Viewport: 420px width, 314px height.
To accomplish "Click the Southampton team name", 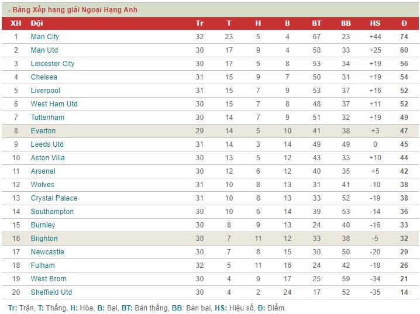I will [x=52, y=212].
